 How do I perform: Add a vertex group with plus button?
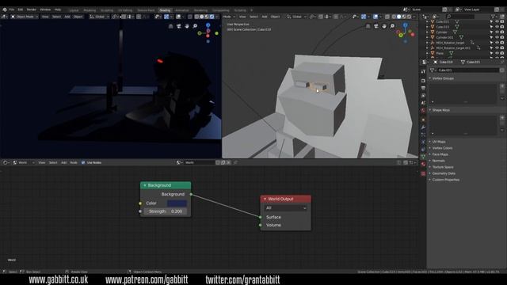502,86
